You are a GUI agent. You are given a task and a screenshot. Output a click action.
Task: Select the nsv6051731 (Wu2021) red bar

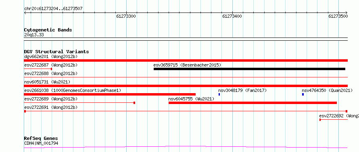(186, 85)
